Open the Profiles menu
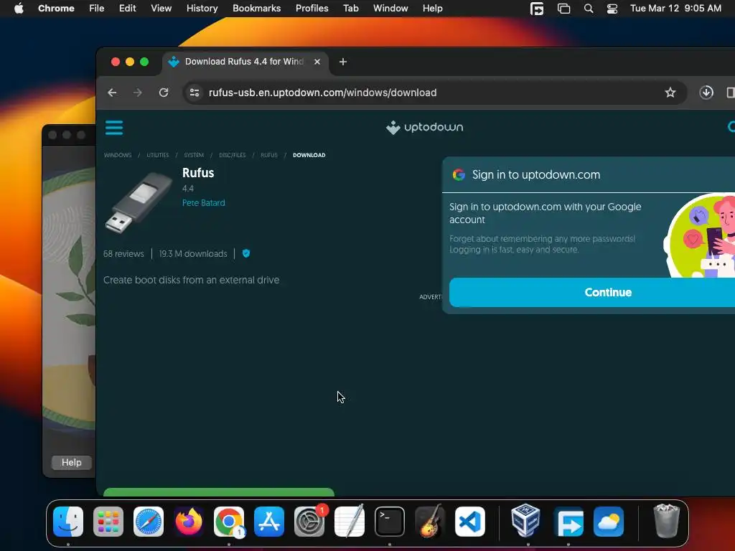 tap(312, 9)
